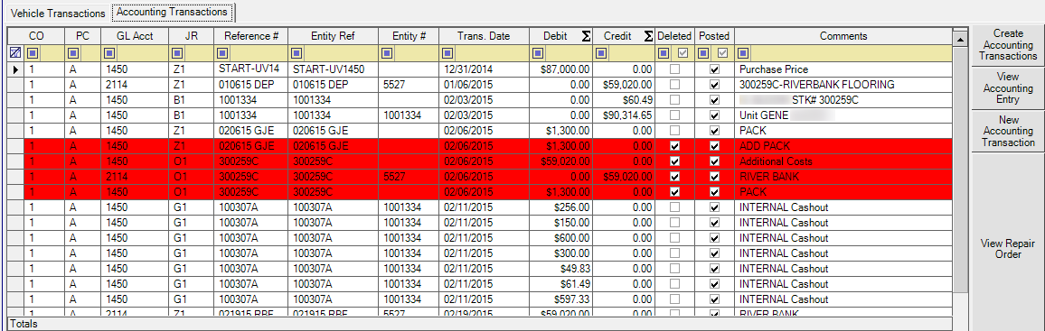Click the clear-all-filters icon in filter row

[15, 53]
